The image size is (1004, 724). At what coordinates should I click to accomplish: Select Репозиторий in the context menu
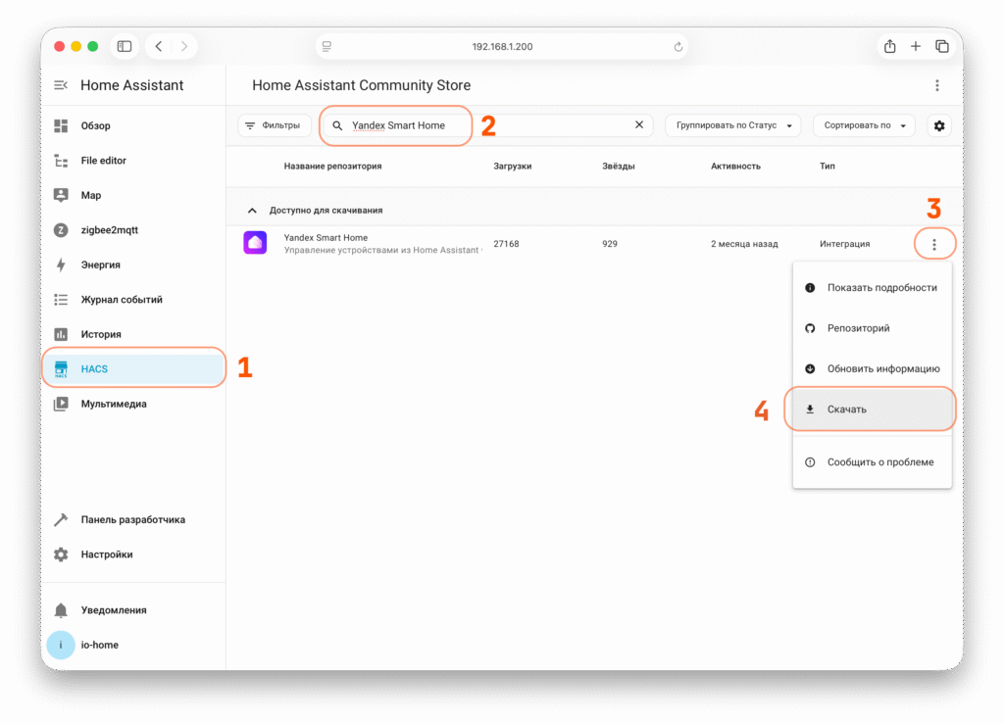(858, 328)
